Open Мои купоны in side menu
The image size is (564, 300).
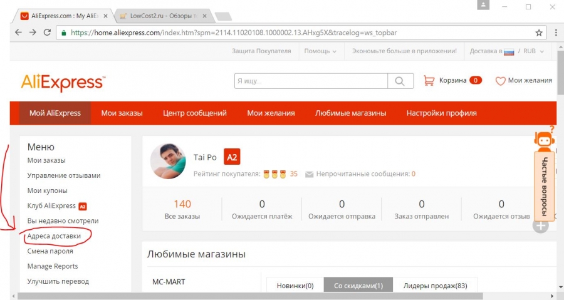(x=47, y=191)
